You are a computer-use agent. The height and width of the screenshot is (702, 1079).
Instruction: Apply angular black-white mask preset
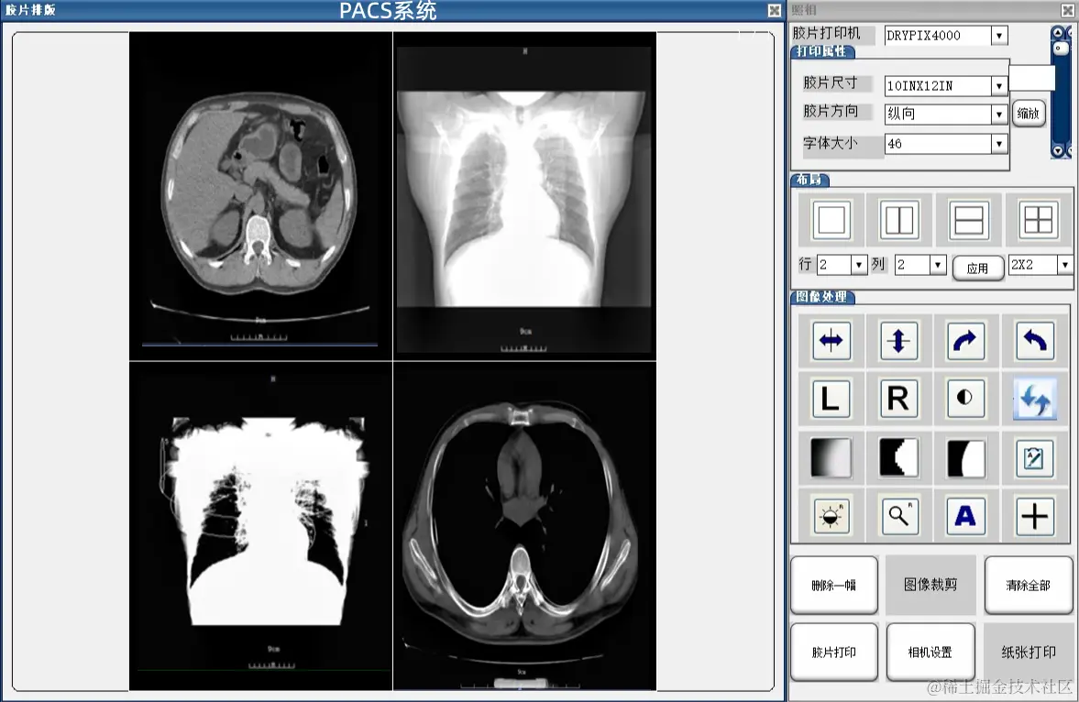click(898, 457)
